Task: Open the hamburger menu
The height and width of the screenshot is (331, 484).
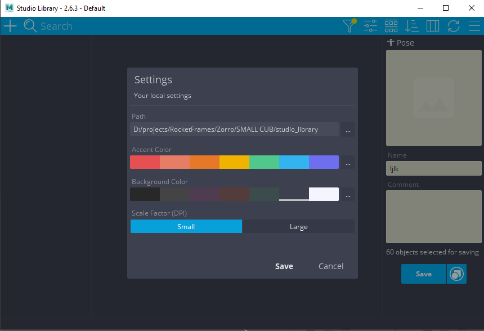Action: [x=474, y=26]
